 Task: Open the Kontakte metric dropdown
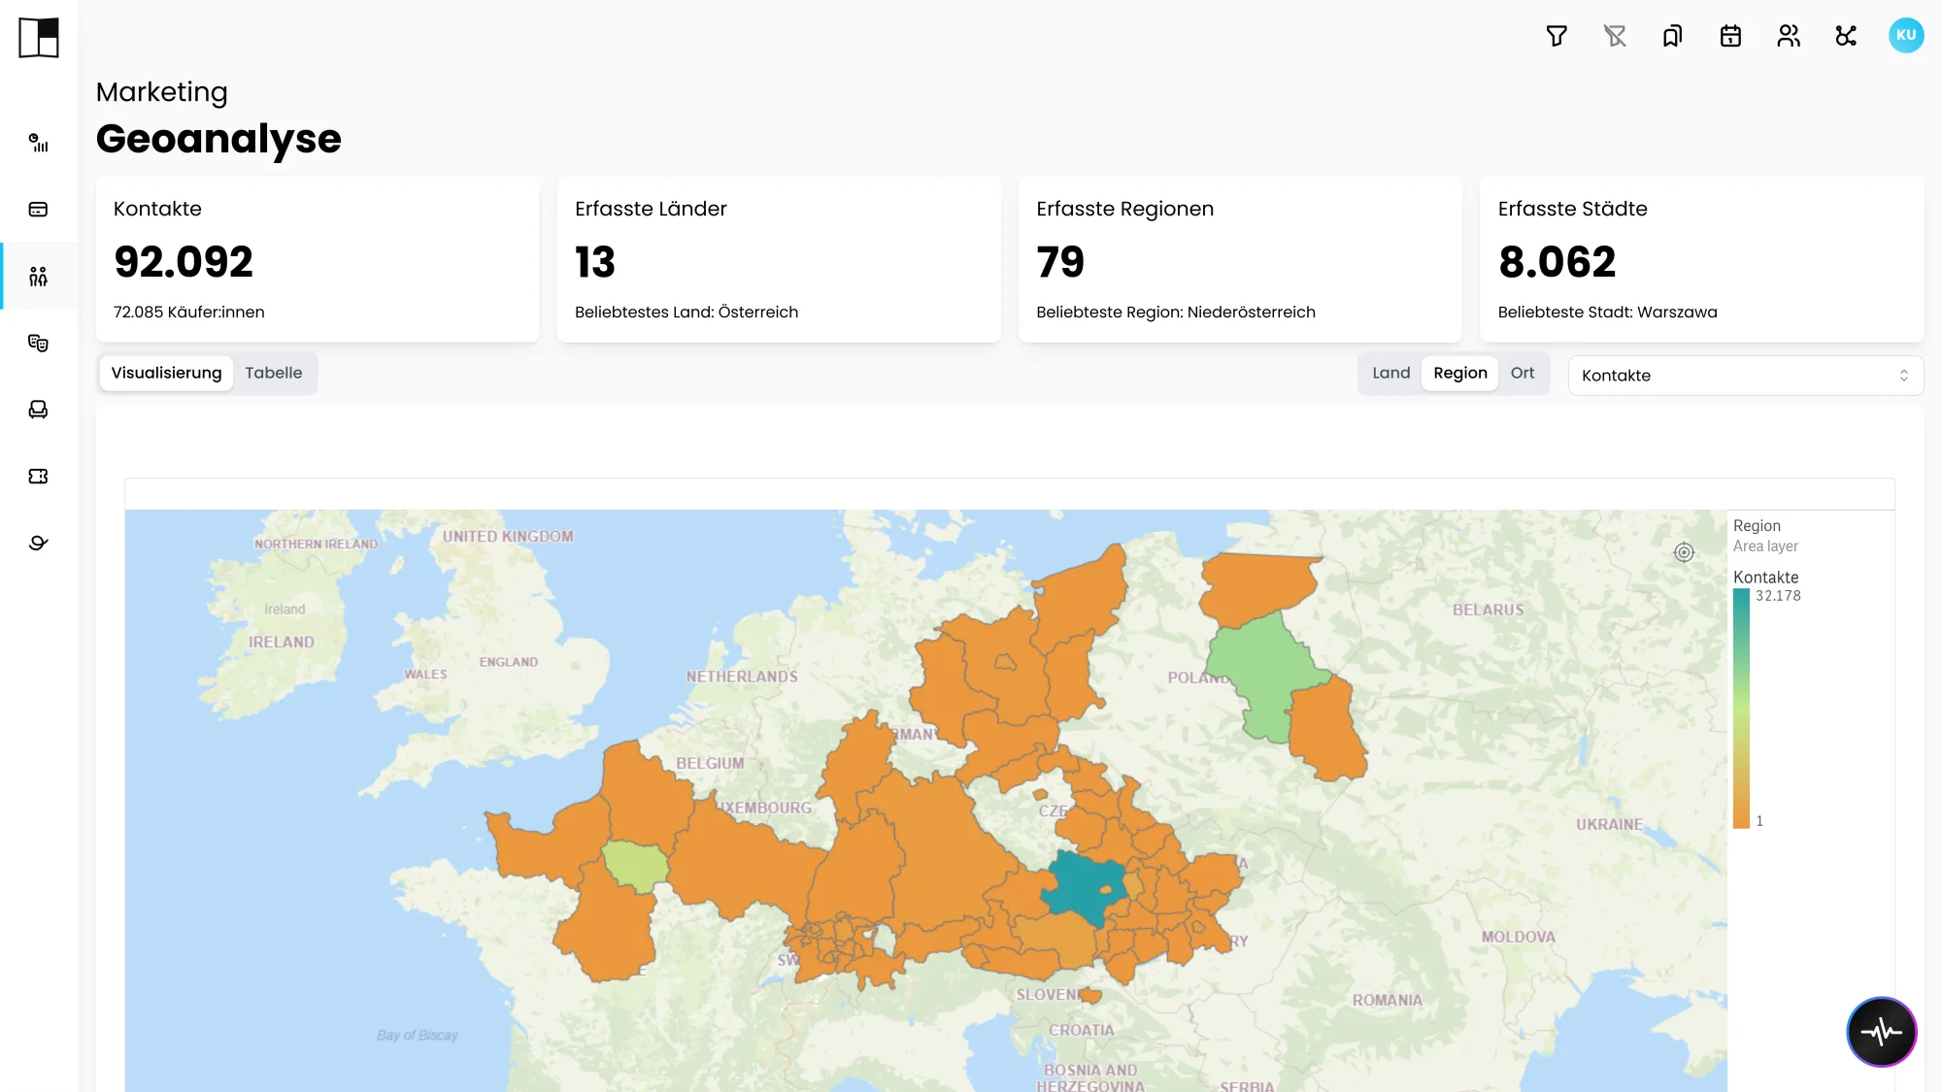click(1745, 376)
